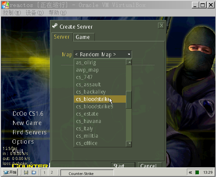The image size is (216, 177).
Task: Select map cs_estate
Action: coord(100,114)
